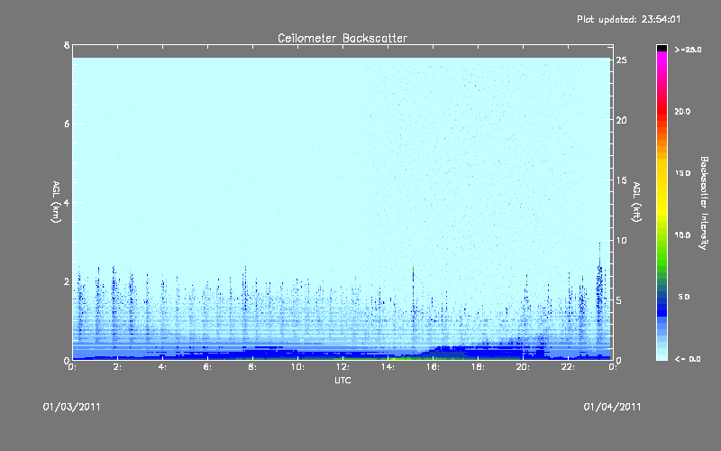This screenshot has height=451, width=721.
Task: Click the dark blue surface layer near 17 UTC
Action: [455, 352]
